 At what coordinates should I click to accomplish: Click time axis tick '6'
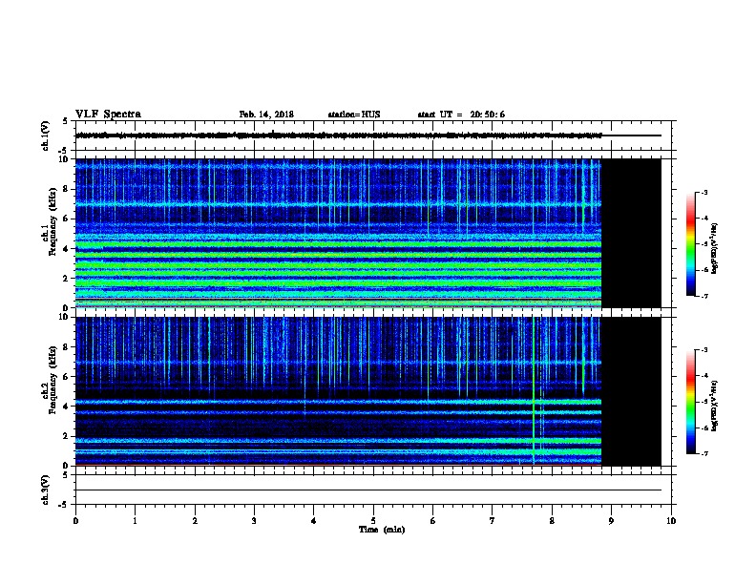point(432,520)
